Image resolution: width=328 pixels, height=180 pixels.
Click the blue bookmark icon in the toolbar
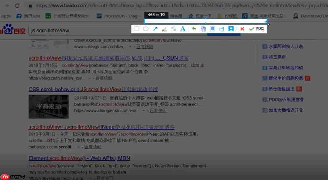click(231, 29)
